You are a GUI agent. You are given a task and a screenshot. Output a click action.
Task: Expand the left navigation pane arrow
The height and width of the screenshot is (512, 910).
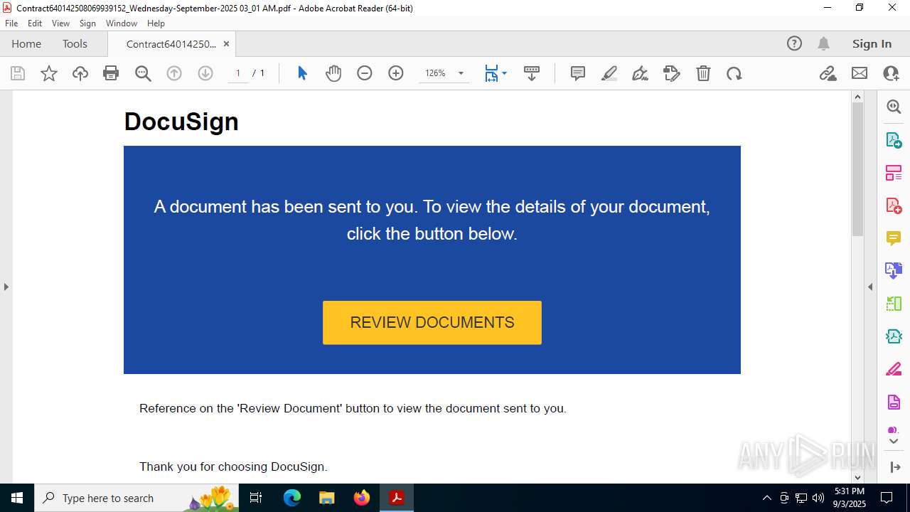coord(6,287)
